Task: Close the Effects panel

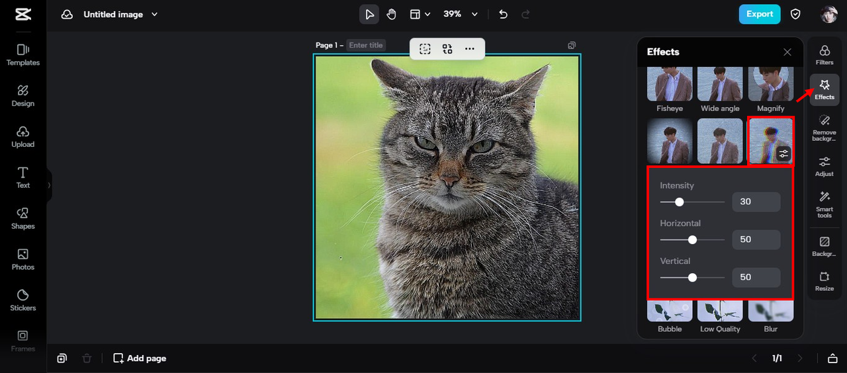Action: [x=787, y=52]
